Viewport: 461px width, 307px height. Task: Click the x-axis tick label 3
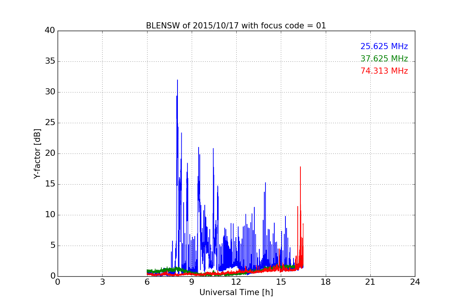pos(102,282)
